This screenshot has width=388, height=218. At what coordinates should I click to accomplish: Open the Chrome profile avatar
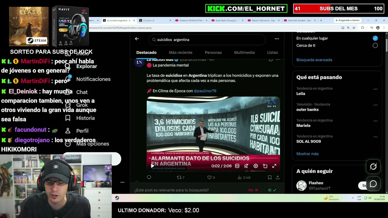point(378,28)
